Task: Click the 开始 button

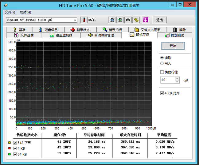Action: coord(173,46)
